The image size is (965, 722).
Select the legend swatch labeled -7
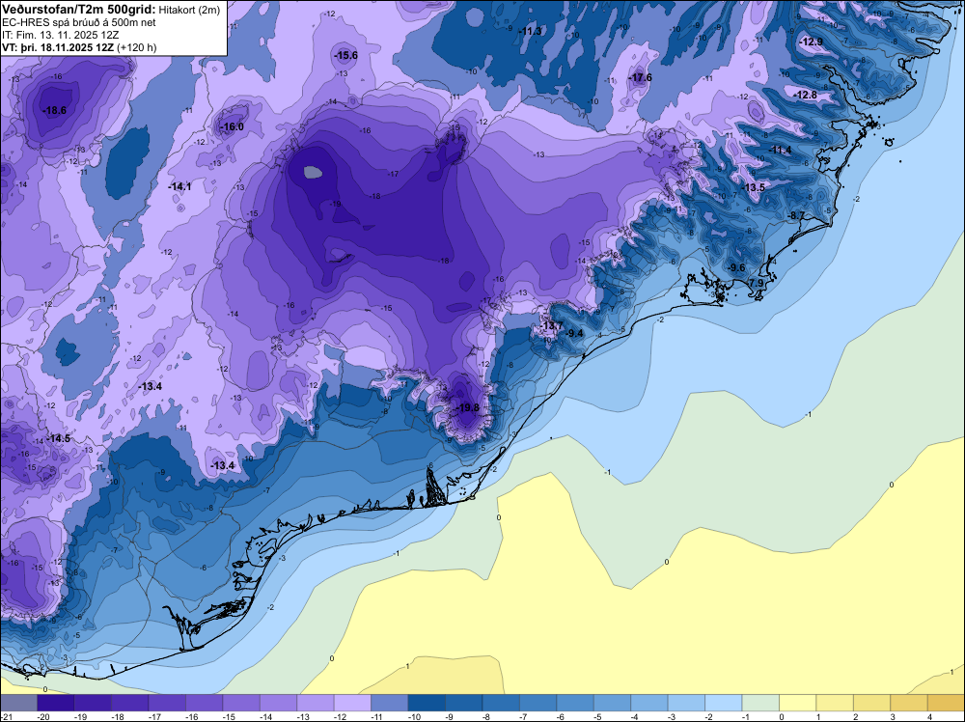538,703
